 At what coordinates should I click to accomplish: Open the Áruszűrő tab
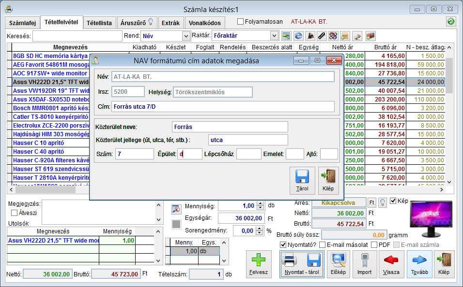click(137, 23)
